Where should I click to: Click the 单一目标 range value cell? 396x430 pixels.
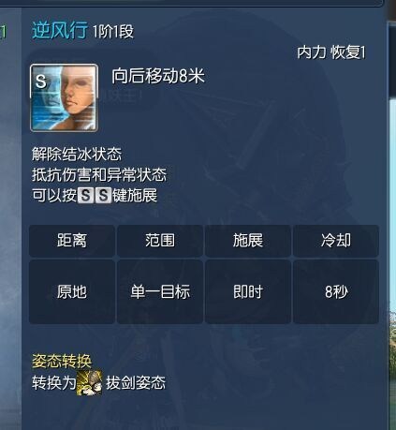click(160, 291)
